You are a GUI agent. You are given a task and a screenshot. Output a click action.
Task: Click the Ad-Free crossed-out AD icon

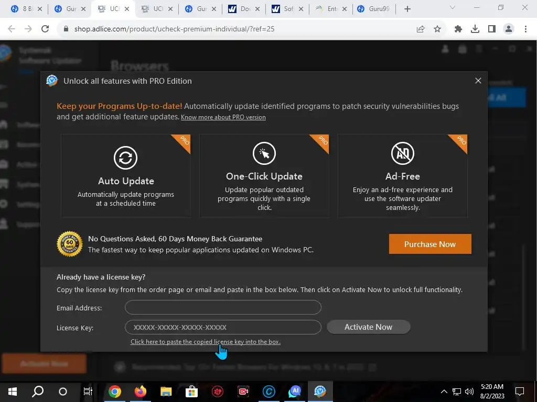point(403,153)
